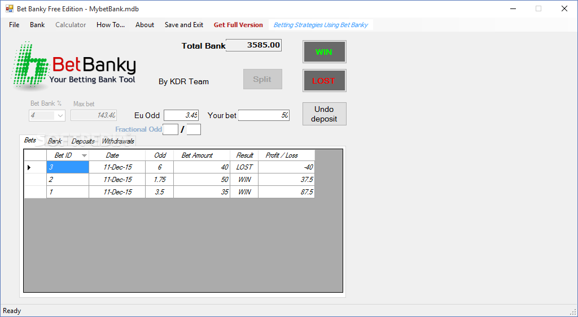The width and height of the screenshot is (578, 317).
Task: Sort by the Bet Amount column header
Action: pyautogui.click(x=202, y=155)
